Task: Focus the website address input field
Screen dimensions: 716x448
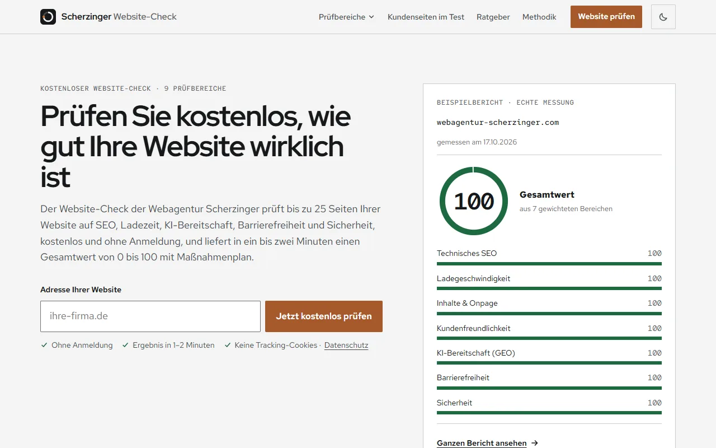Action: coord(150,316)
